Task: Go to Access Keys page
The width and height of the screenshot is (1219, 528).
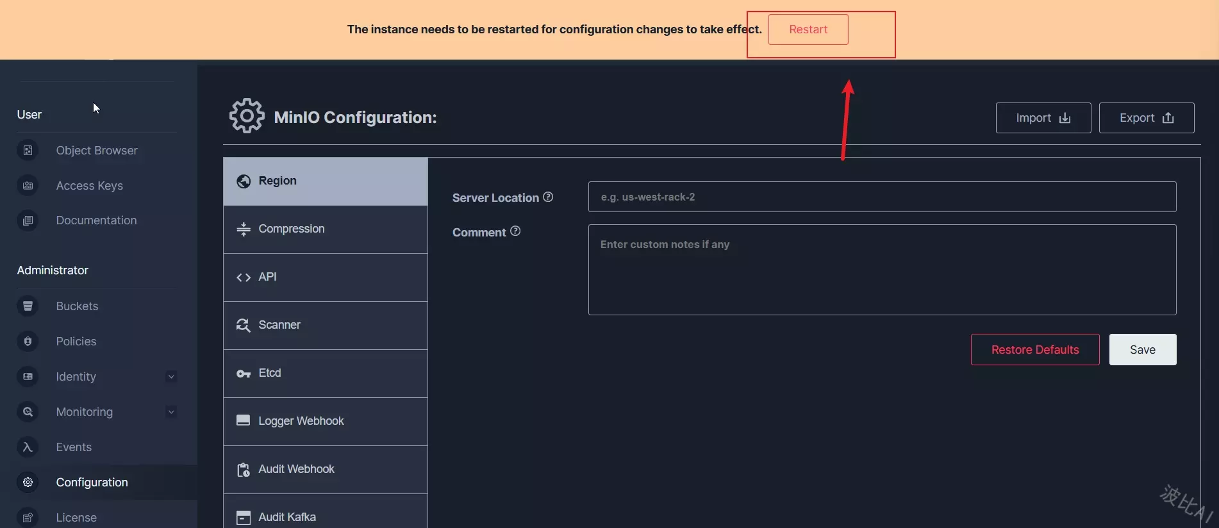Action: coord(90,186)
